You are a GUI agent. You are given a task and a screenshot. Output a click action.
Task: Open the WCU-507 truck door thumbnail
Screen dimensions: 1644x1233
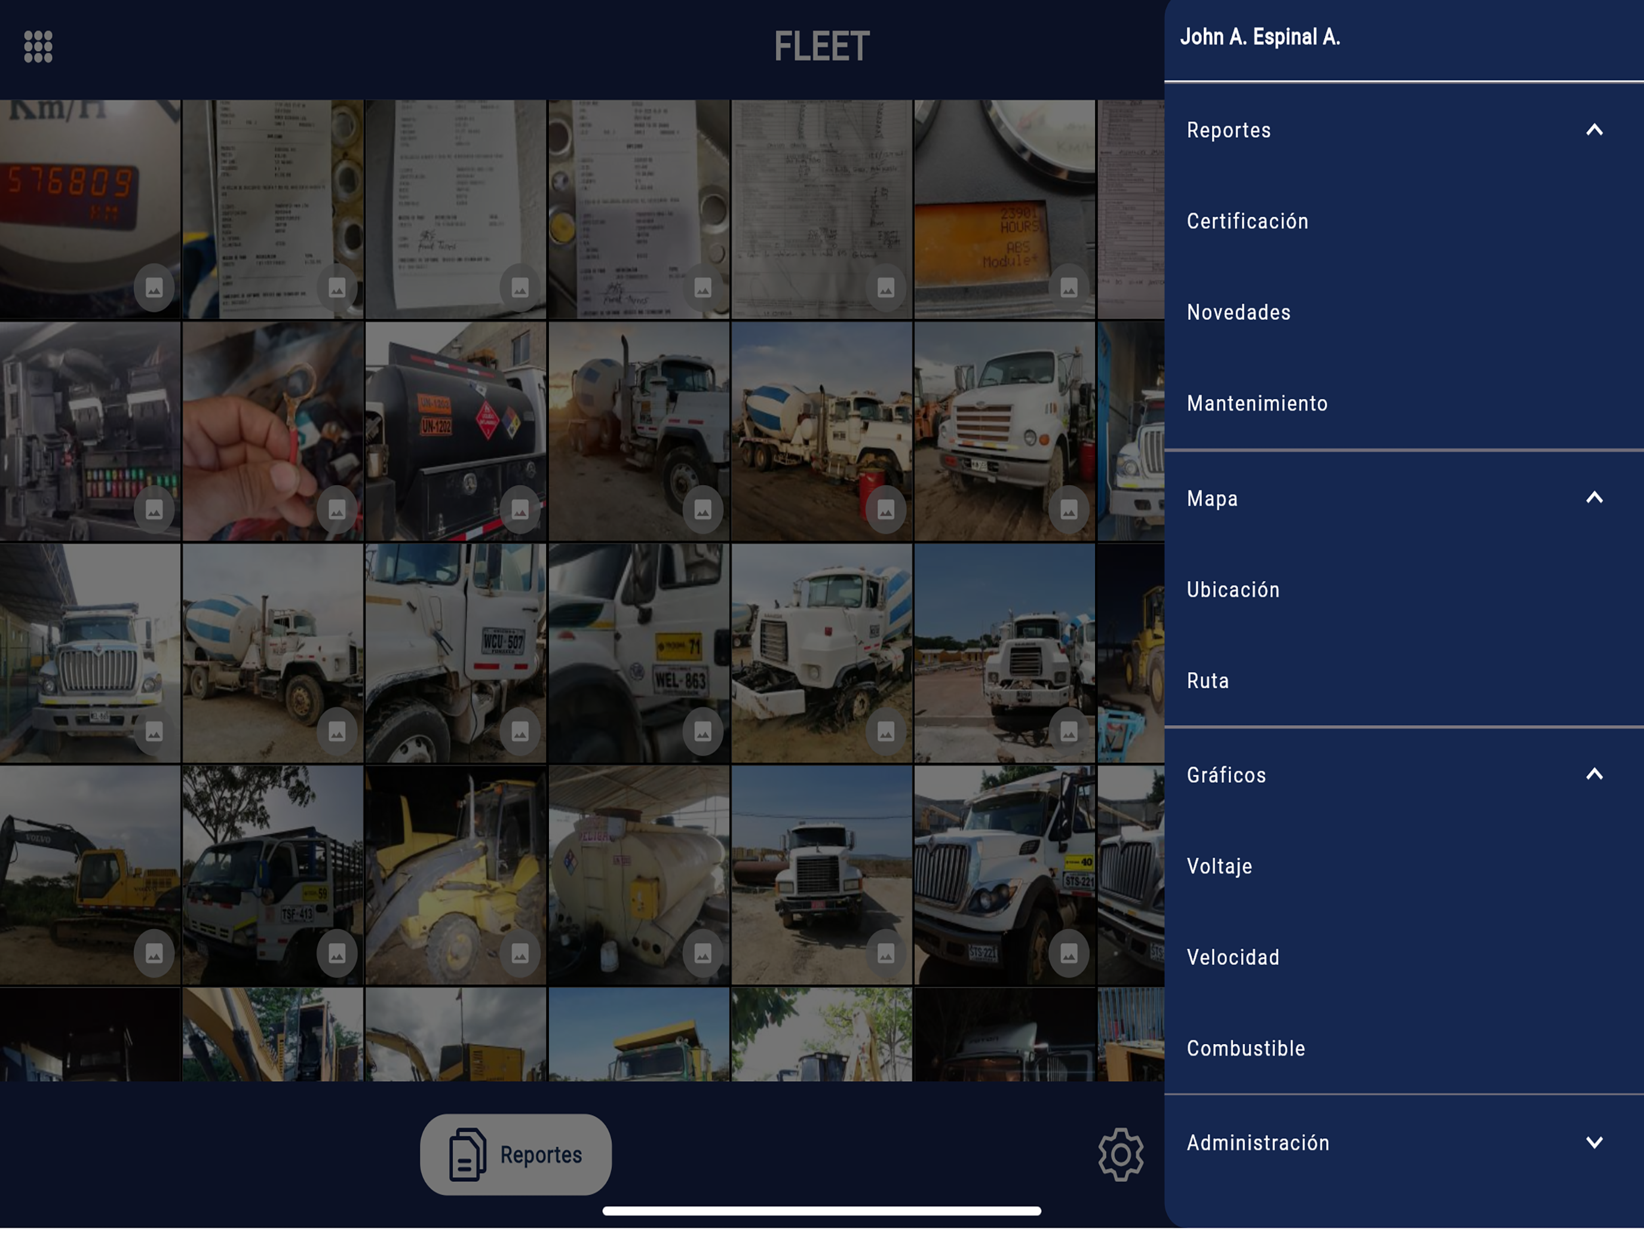point(456,654)
